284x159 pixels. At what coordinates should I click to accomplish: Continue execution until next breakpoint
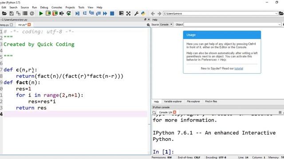tap(105, 13)
